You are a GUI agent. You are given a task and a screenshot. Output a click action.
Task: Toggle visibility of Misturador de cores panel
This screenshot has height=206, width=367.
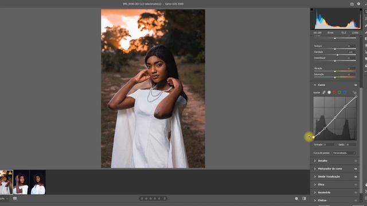(x=356, y=169)
